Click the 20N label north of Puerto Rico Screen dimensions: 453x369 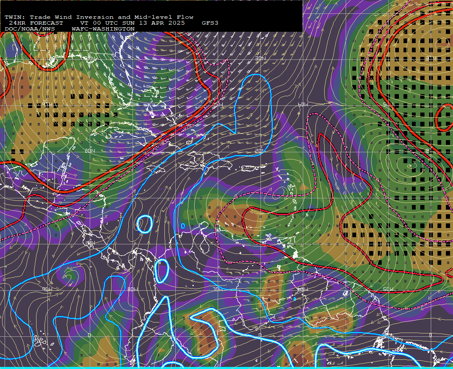click(260, 151)
